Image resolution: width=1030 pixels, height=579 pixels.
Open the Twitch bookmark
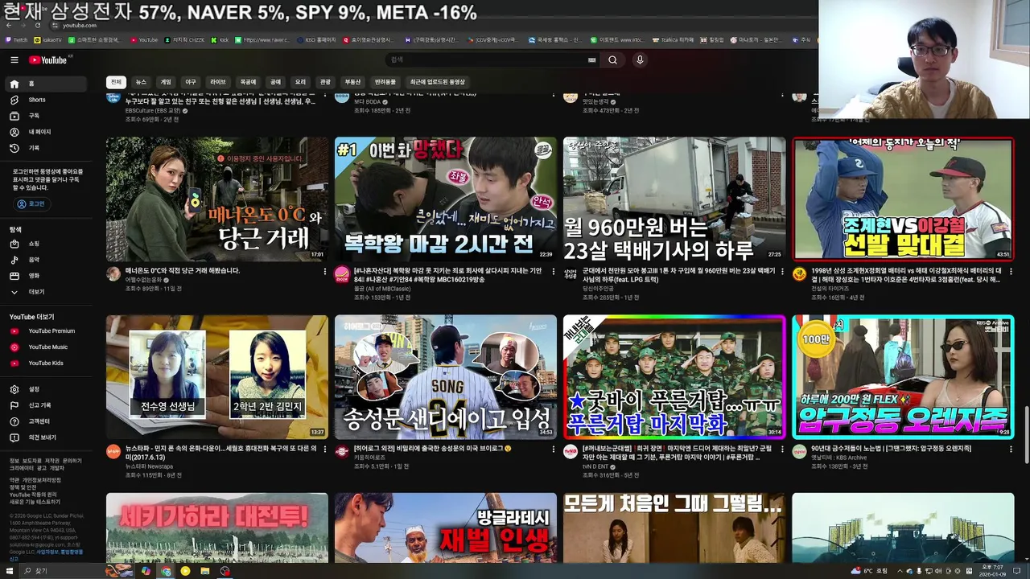point(16,39)
